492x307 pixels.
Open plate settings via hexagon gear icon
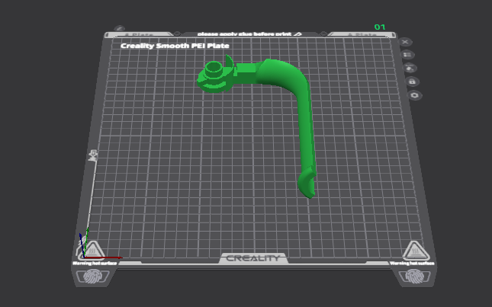[414, 95]
